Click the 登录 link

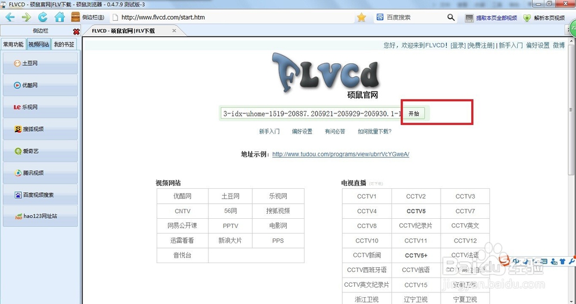(x=458, y=45)
